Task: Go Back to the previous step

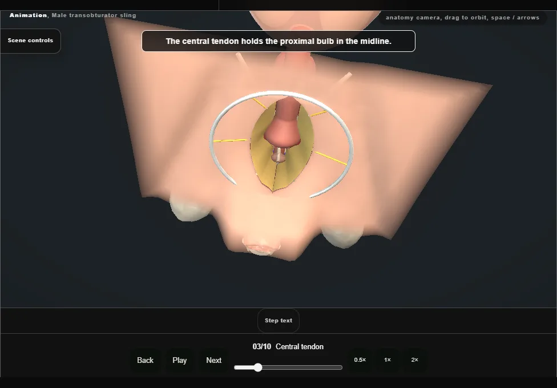Action: [146, 360]
